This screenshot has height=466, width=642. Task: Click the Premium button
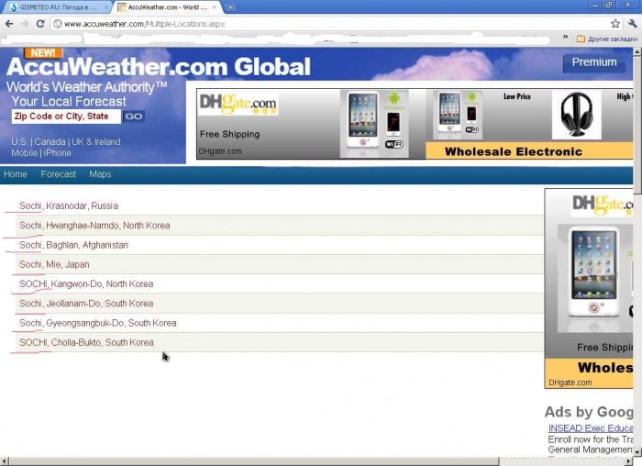click(594, 62)
